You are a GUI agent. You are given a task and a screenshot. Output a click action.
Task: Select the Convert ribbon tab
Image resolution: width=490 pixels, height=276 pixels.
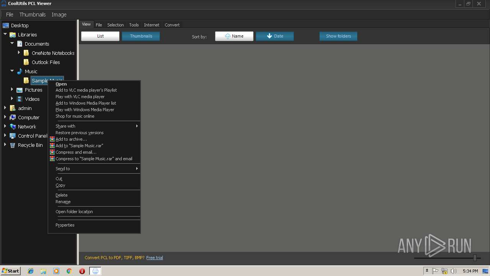[x=172, y=25]
